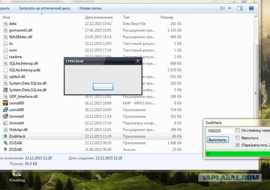270x190 pixels.
Task: Open the Юнайтед desktop folder icon
Action: tap(17, 172)
